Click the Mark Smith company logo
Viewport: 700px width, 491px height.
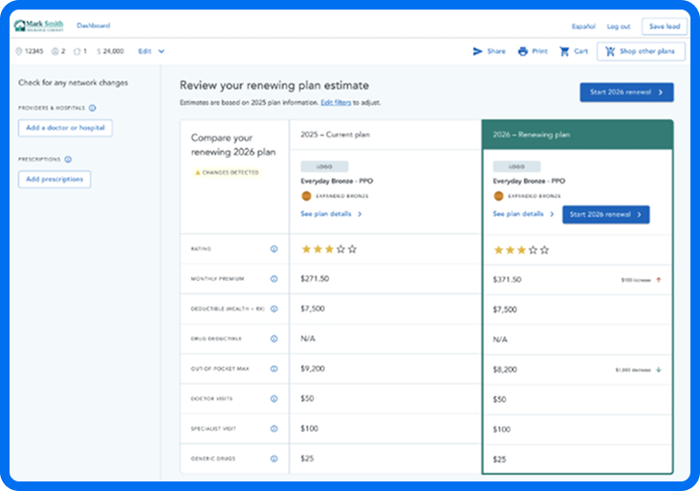click(40, 26)
